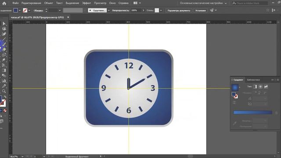Click the align options icon in control bar
This screenshot has width=281, height=158.
pos(212,10)
